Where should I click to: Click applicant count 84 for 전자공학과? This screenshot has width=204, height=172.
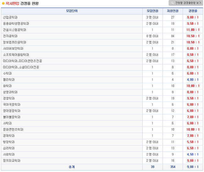[173, 36]
